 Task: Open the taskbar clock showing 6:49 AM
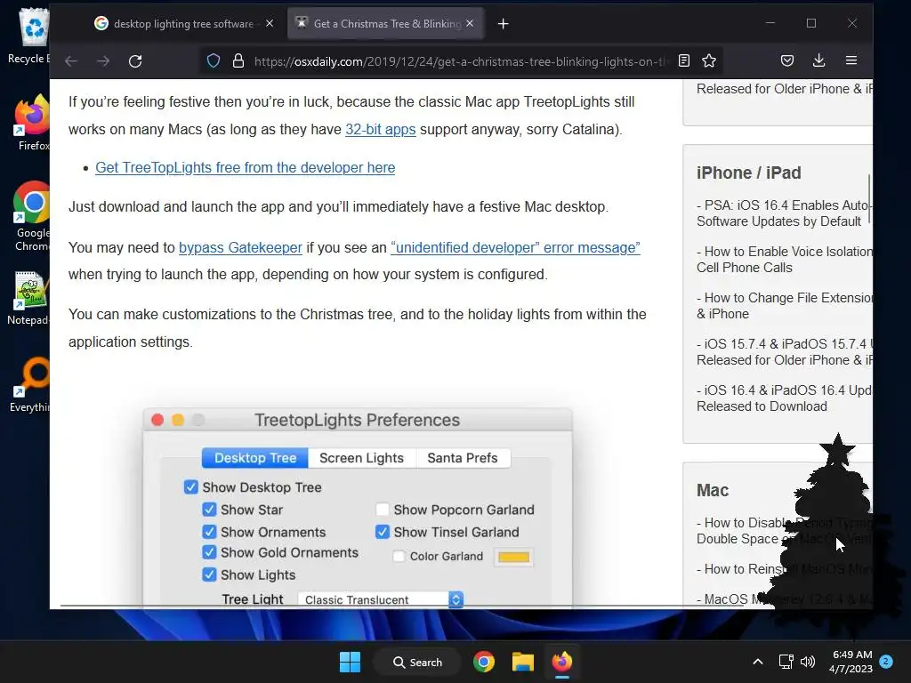(x=851, y=662)
